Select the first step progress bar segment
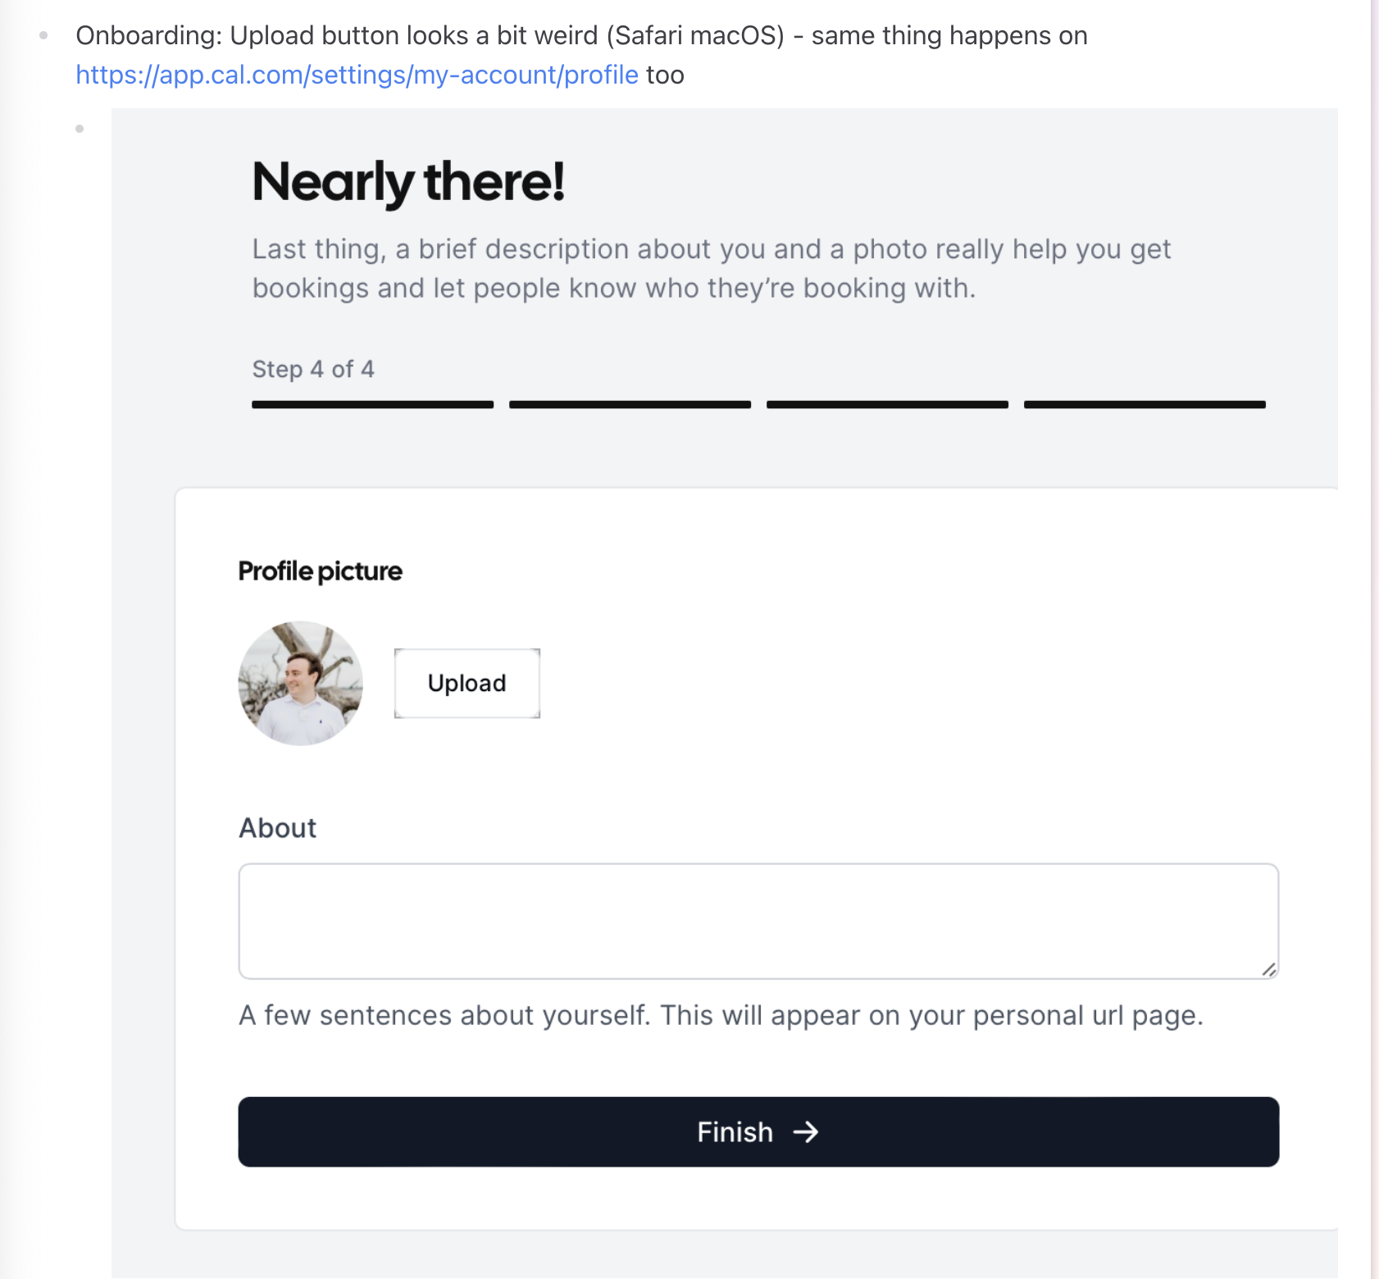Viewport: 1379px width, 1279px height. [371, 403]
